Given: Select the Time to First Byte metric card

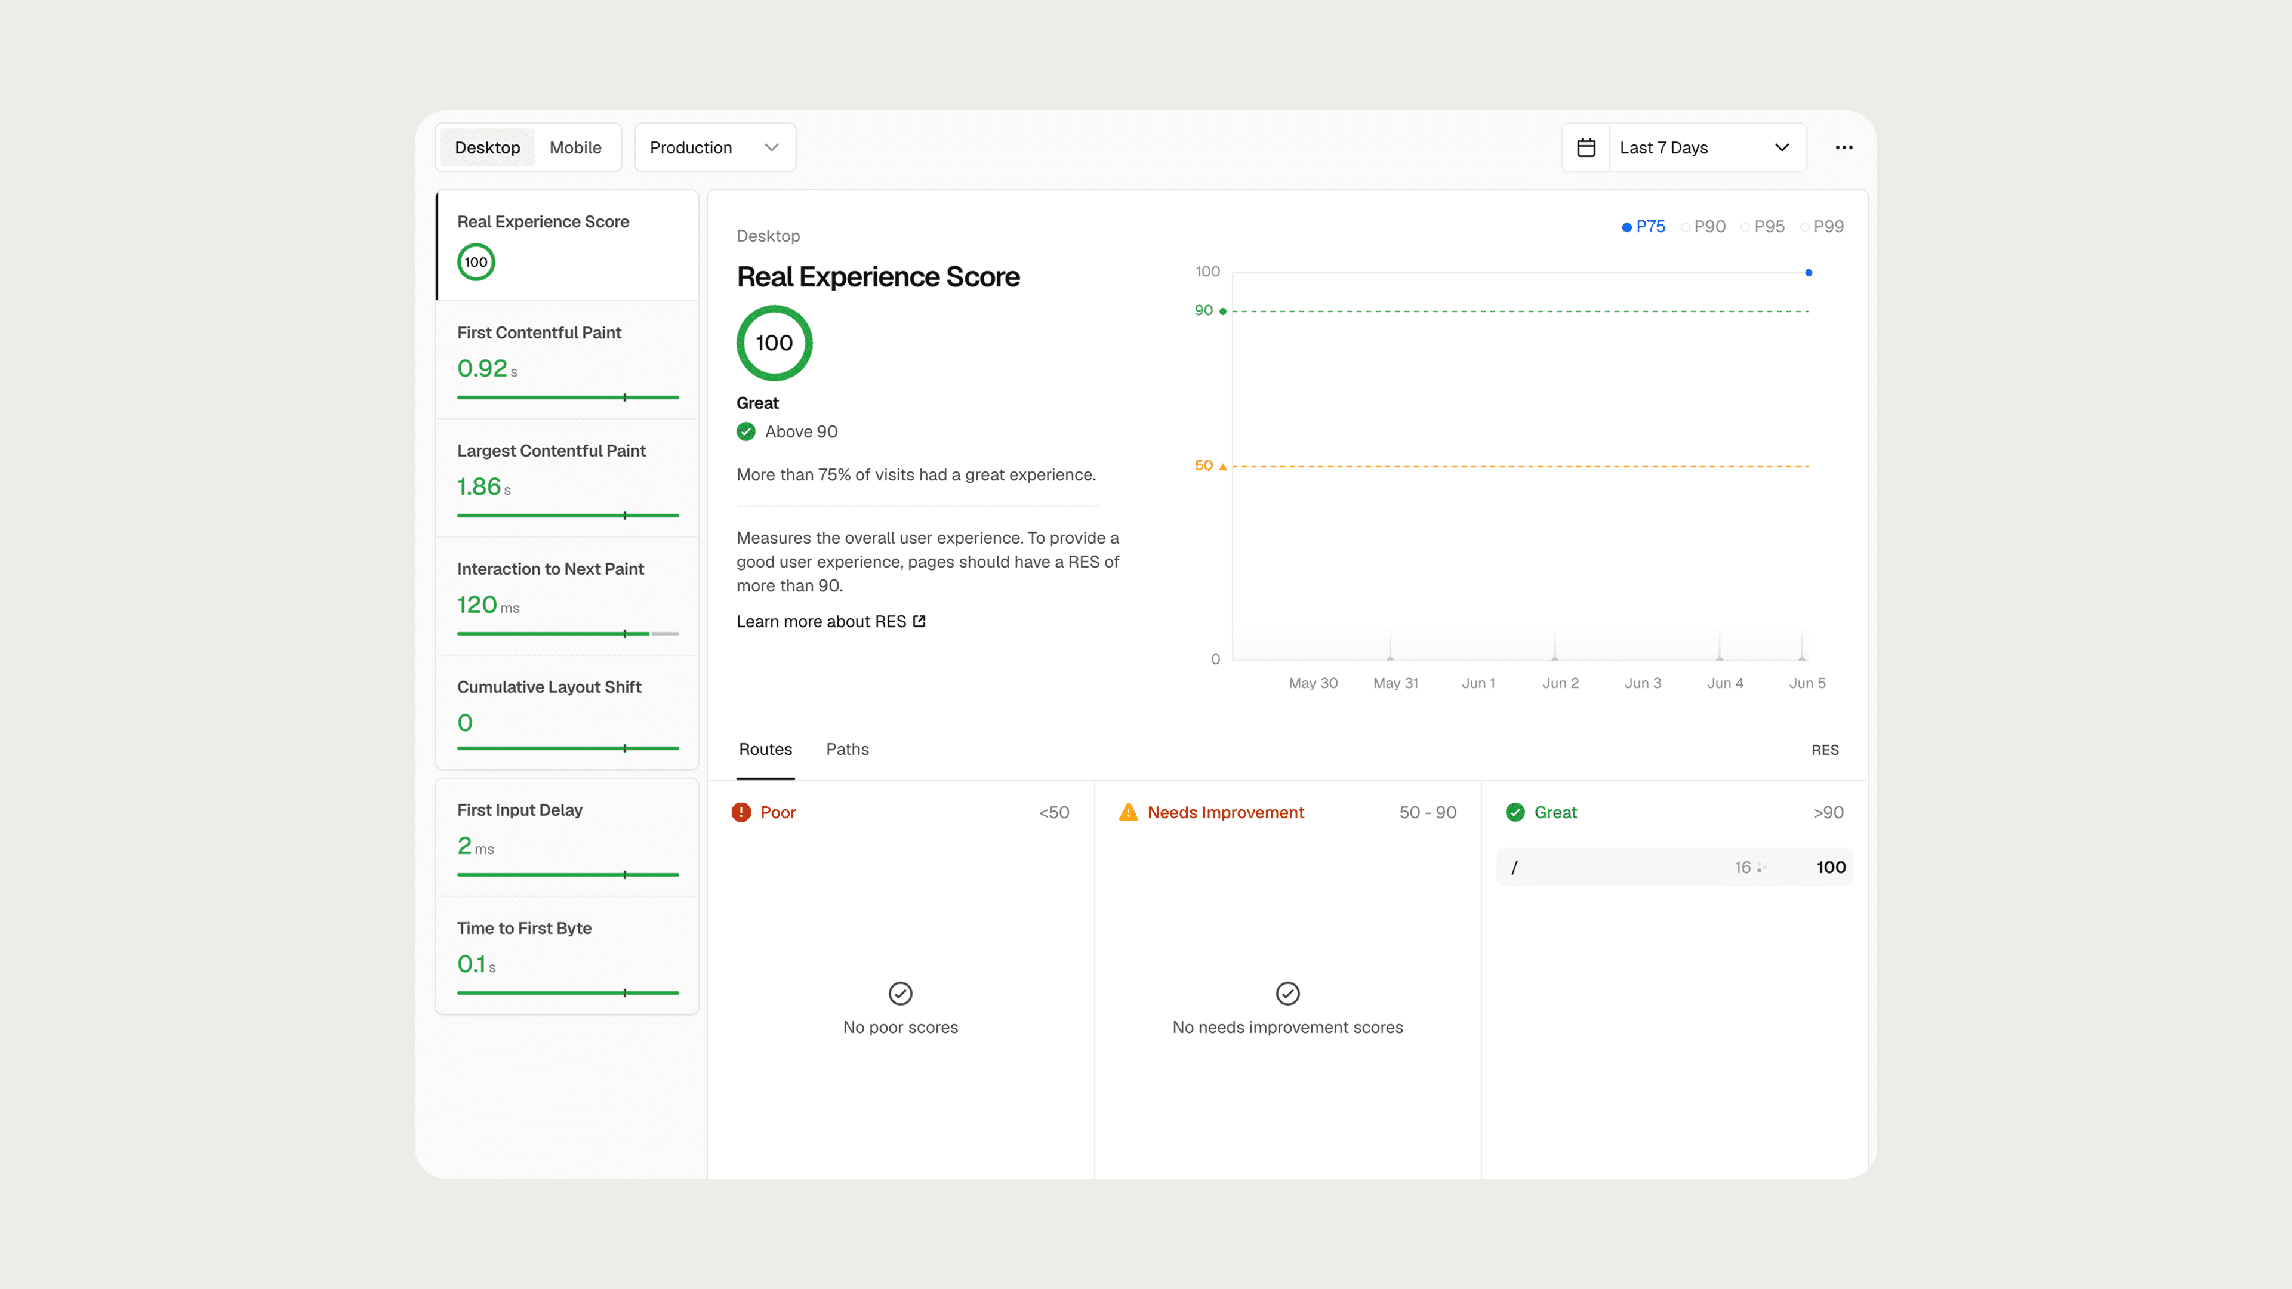Looking at the screenshot, I should coord(568,956).
